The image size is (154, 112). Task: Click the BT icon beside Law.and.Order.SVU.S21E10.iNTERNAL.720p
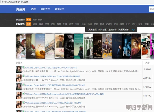[24, 85]
